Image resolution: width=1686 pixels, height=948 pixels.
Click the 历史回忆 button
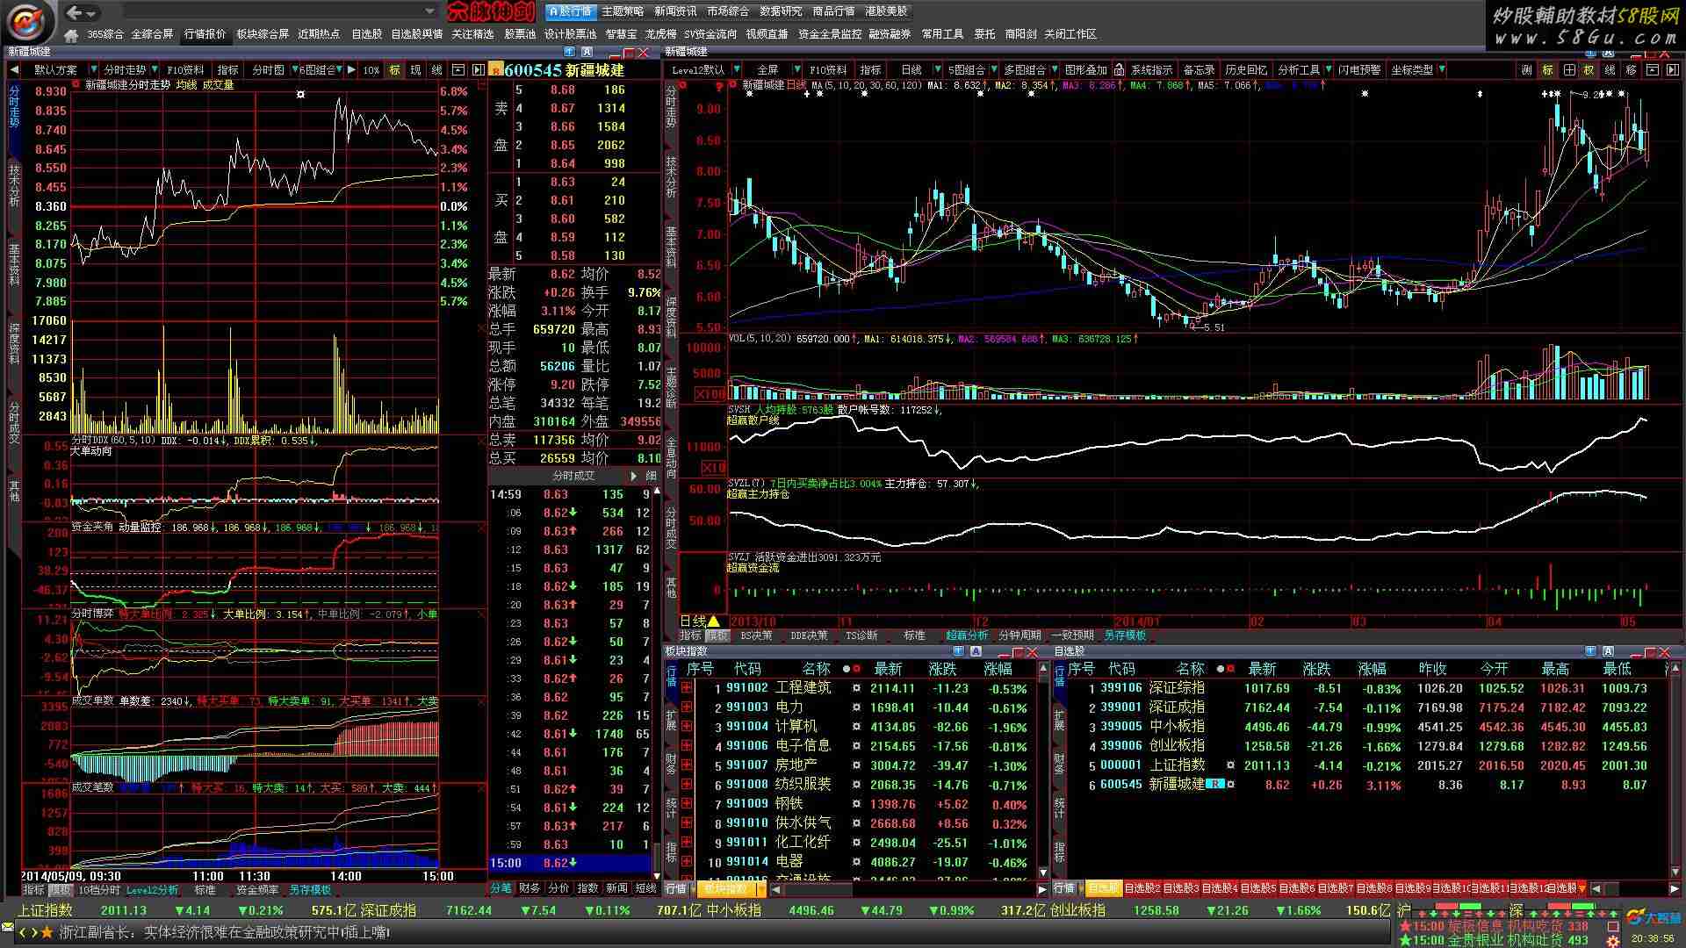1246,70
